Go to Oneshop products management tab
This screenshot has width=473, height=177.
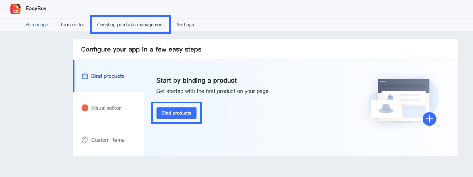coord(130,25)
